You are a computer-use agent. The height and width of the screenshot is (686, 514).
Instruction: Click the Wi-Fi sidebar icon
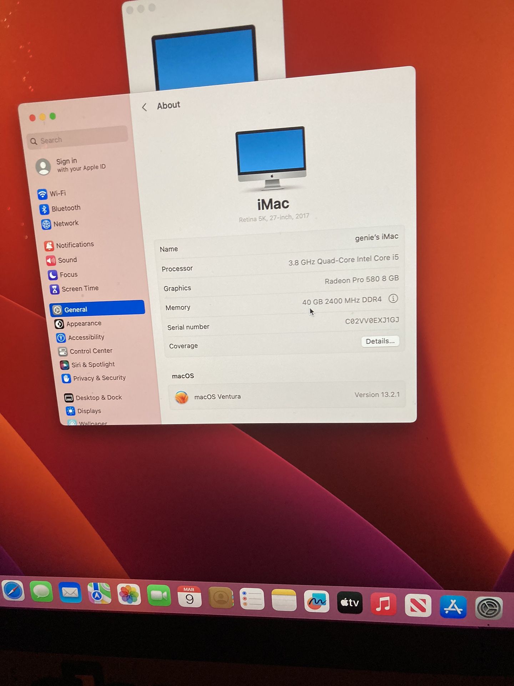pyautogui.click(x=42, y=194)
